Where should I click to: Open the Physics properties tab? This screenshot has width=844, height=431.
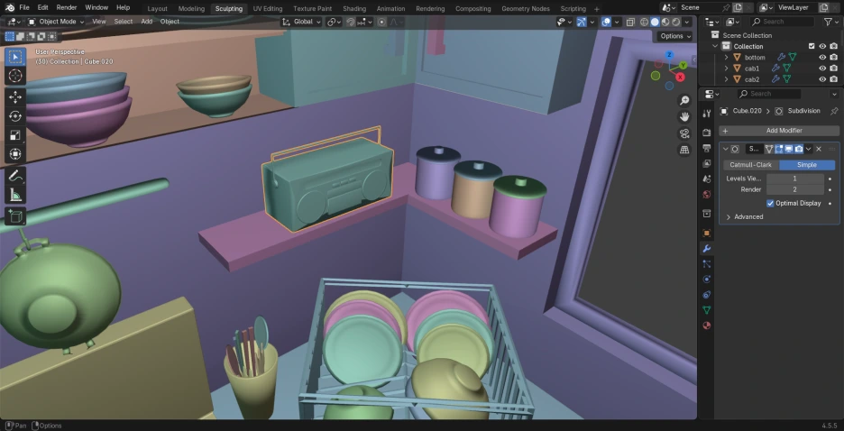point(707,280)
